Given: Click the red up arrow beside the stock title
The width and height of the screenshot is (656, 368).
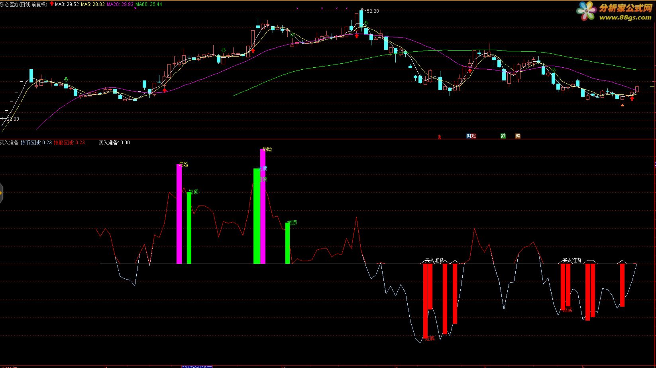Looking at the screenshot, I should pyautogui.click(x=51, y=4).
